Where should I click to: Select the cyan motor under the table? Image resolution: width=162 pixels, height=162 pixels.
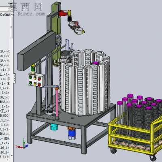(x=54, y=127)
